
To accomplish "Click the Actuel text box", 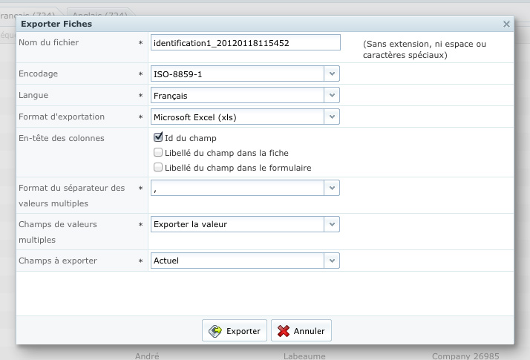I will click(x=237, y=261).
